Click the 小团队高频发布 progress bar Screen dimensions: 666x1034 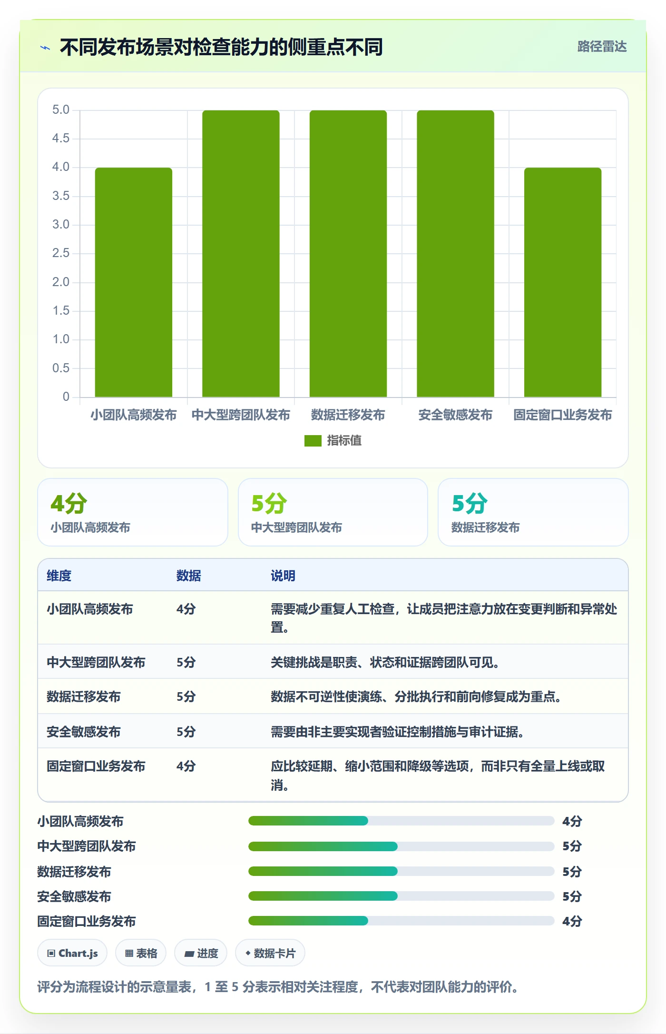coord(401,821)
